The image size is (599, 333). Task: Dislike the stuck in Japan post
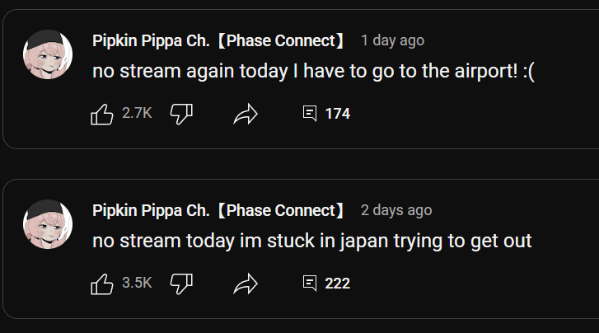pos(180,284)
